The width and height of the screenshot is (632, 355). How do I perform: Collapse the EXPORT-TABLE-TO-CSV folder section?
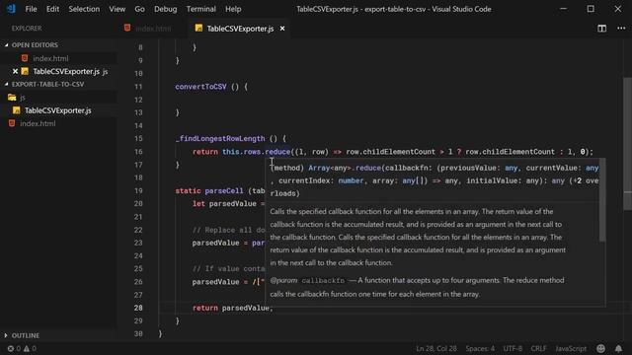pyautogui.click(x=47, y=84)
